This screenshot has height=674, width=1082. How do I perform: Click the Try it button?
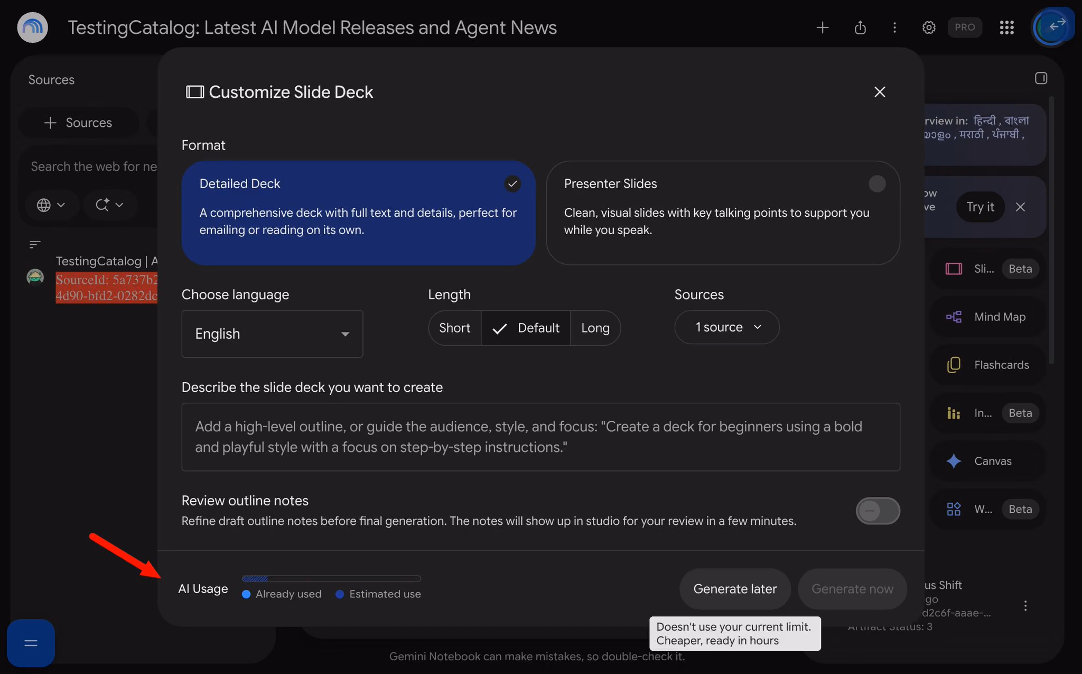(x=980, y=207)
